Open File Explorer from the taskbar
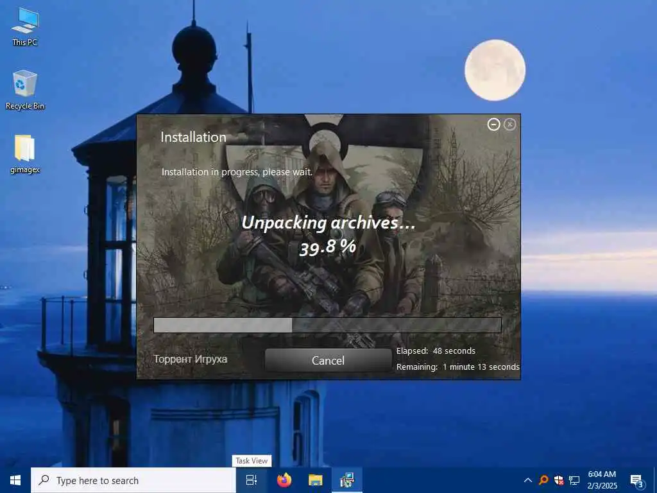 click(x=316, y=480)
